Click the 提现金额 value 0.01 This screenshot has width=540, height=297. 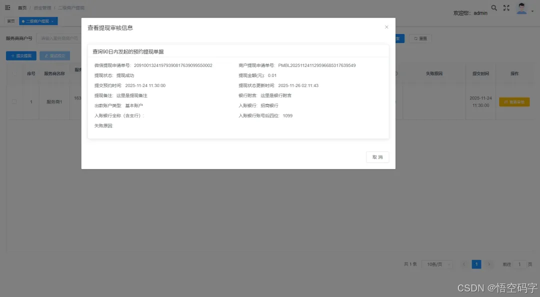[272, 75]
